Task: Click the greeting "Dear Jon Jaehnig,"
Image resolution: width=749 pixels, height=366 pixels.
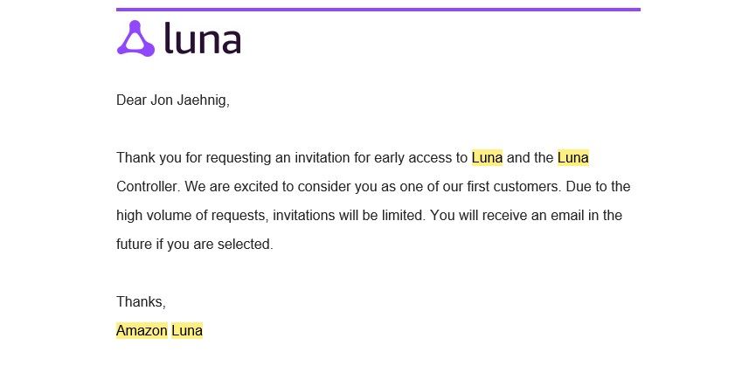Action: [172, 100]
